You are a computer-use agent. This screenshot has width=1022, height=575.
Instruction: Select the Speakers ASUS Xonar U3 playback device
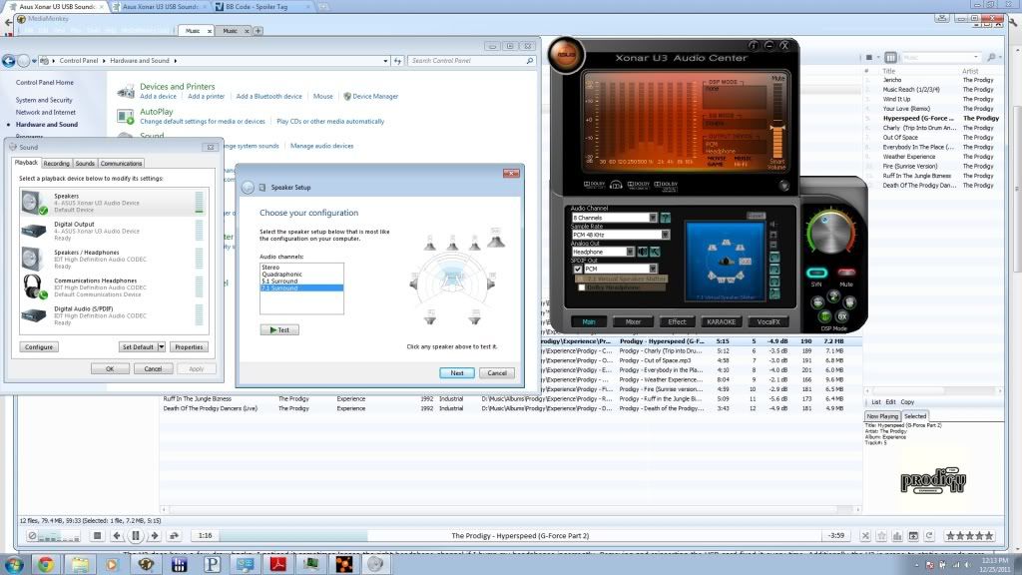coord(114,202)
